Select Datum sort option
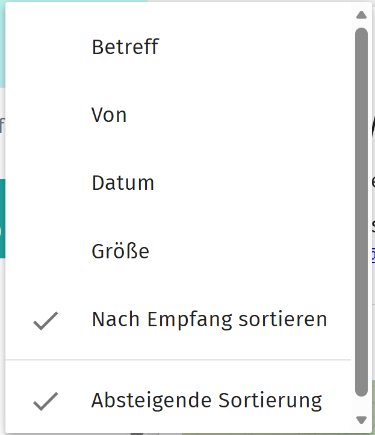This screenshot has height=435, width=375. [x=123, y=183]
